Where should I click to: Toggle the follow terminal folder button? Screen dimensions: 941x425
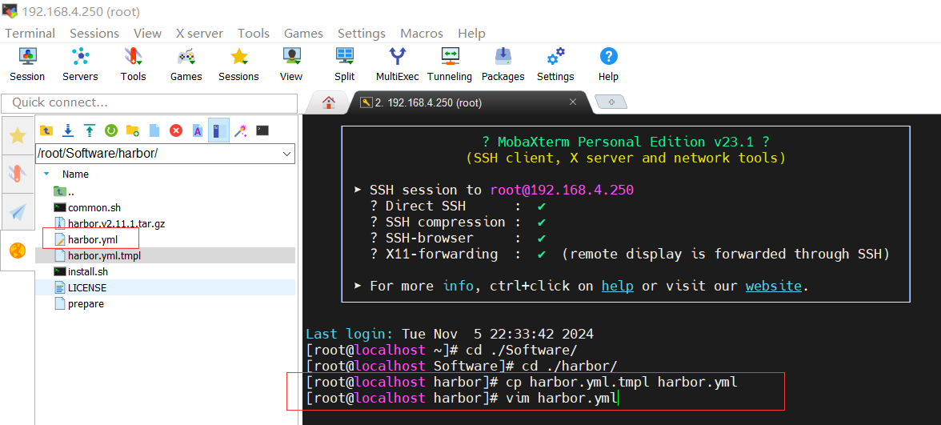click(219, 130)
